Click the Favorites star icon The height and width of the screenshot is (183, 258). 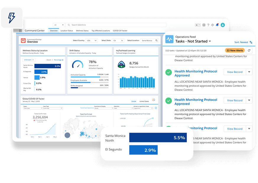click(197, 25)
